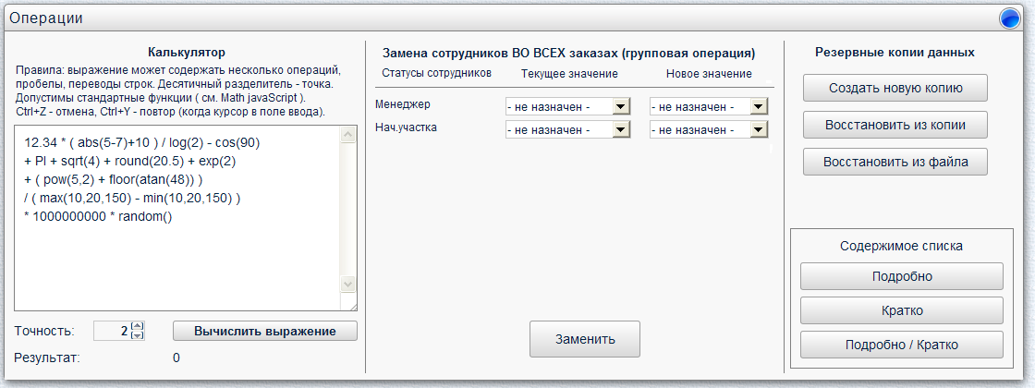The width and height of the screenshot is (1035, 388).
Task: Open Менеджер current value dropdown
Action: pos(567,106)
